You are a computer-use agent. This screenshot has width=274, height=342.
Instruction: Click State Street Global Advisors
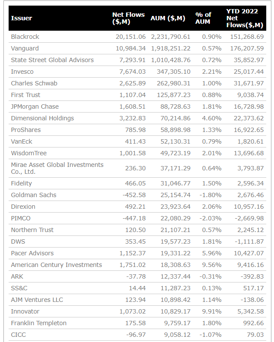(52, 60)
